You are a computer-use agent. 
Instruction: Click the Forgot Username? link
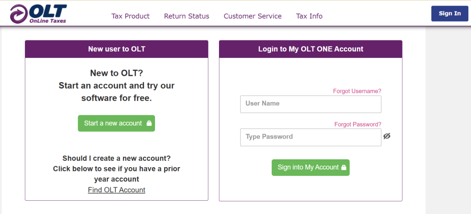click(357, 91)
